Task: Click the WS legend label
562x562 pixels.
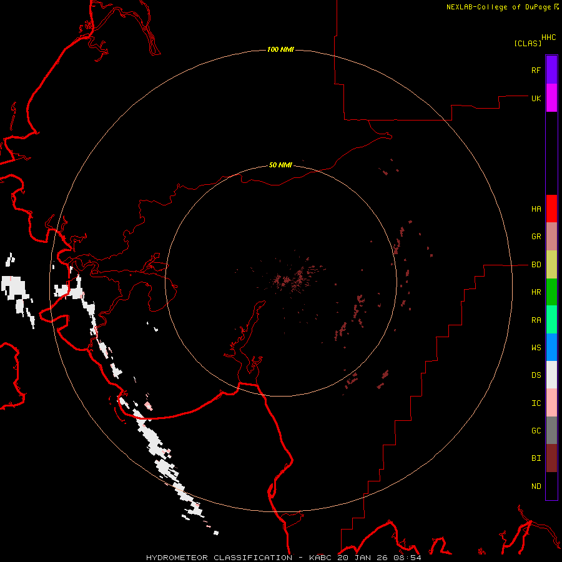Action: point(536,348)
